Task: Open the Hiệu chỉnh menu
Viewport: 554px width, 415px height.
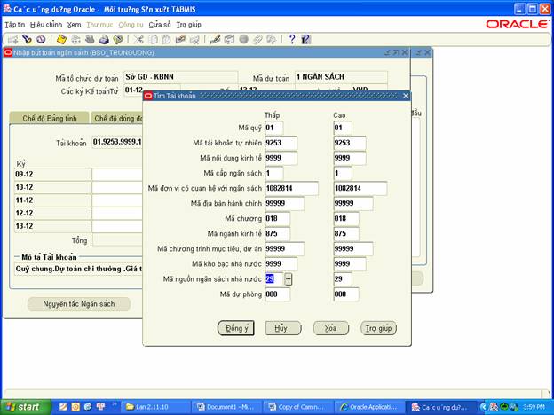Action: pos(46,25)
